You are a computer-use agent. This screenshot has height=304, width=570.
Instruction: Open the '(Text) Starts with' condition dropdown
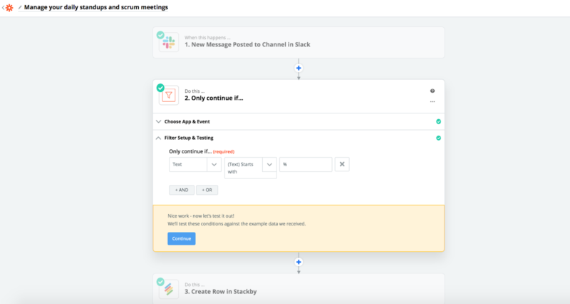coord(251,168)
